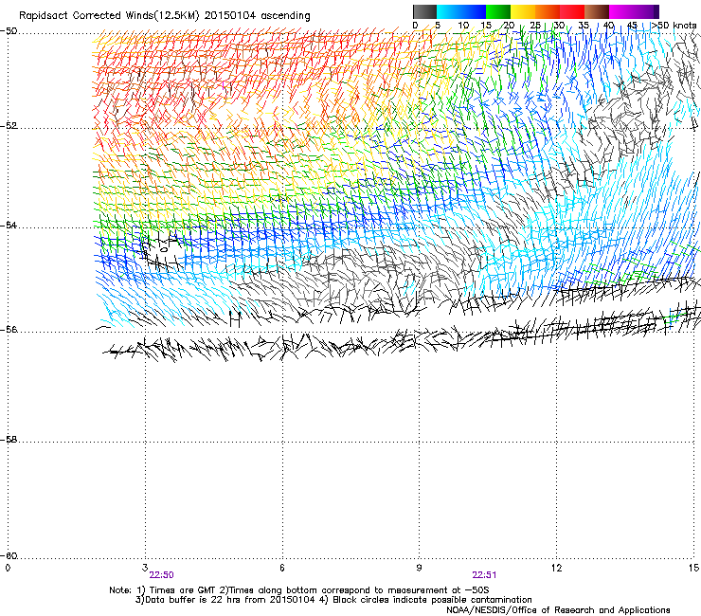Click the yellow 20-25 knots color swatch
This screenshot has width=701, height=616.
click(x=523, y=11)
